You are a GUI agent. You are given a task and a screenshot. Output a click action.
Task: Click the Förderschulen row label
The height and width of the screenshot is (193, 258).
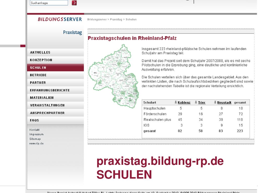(x=155, y=114)
